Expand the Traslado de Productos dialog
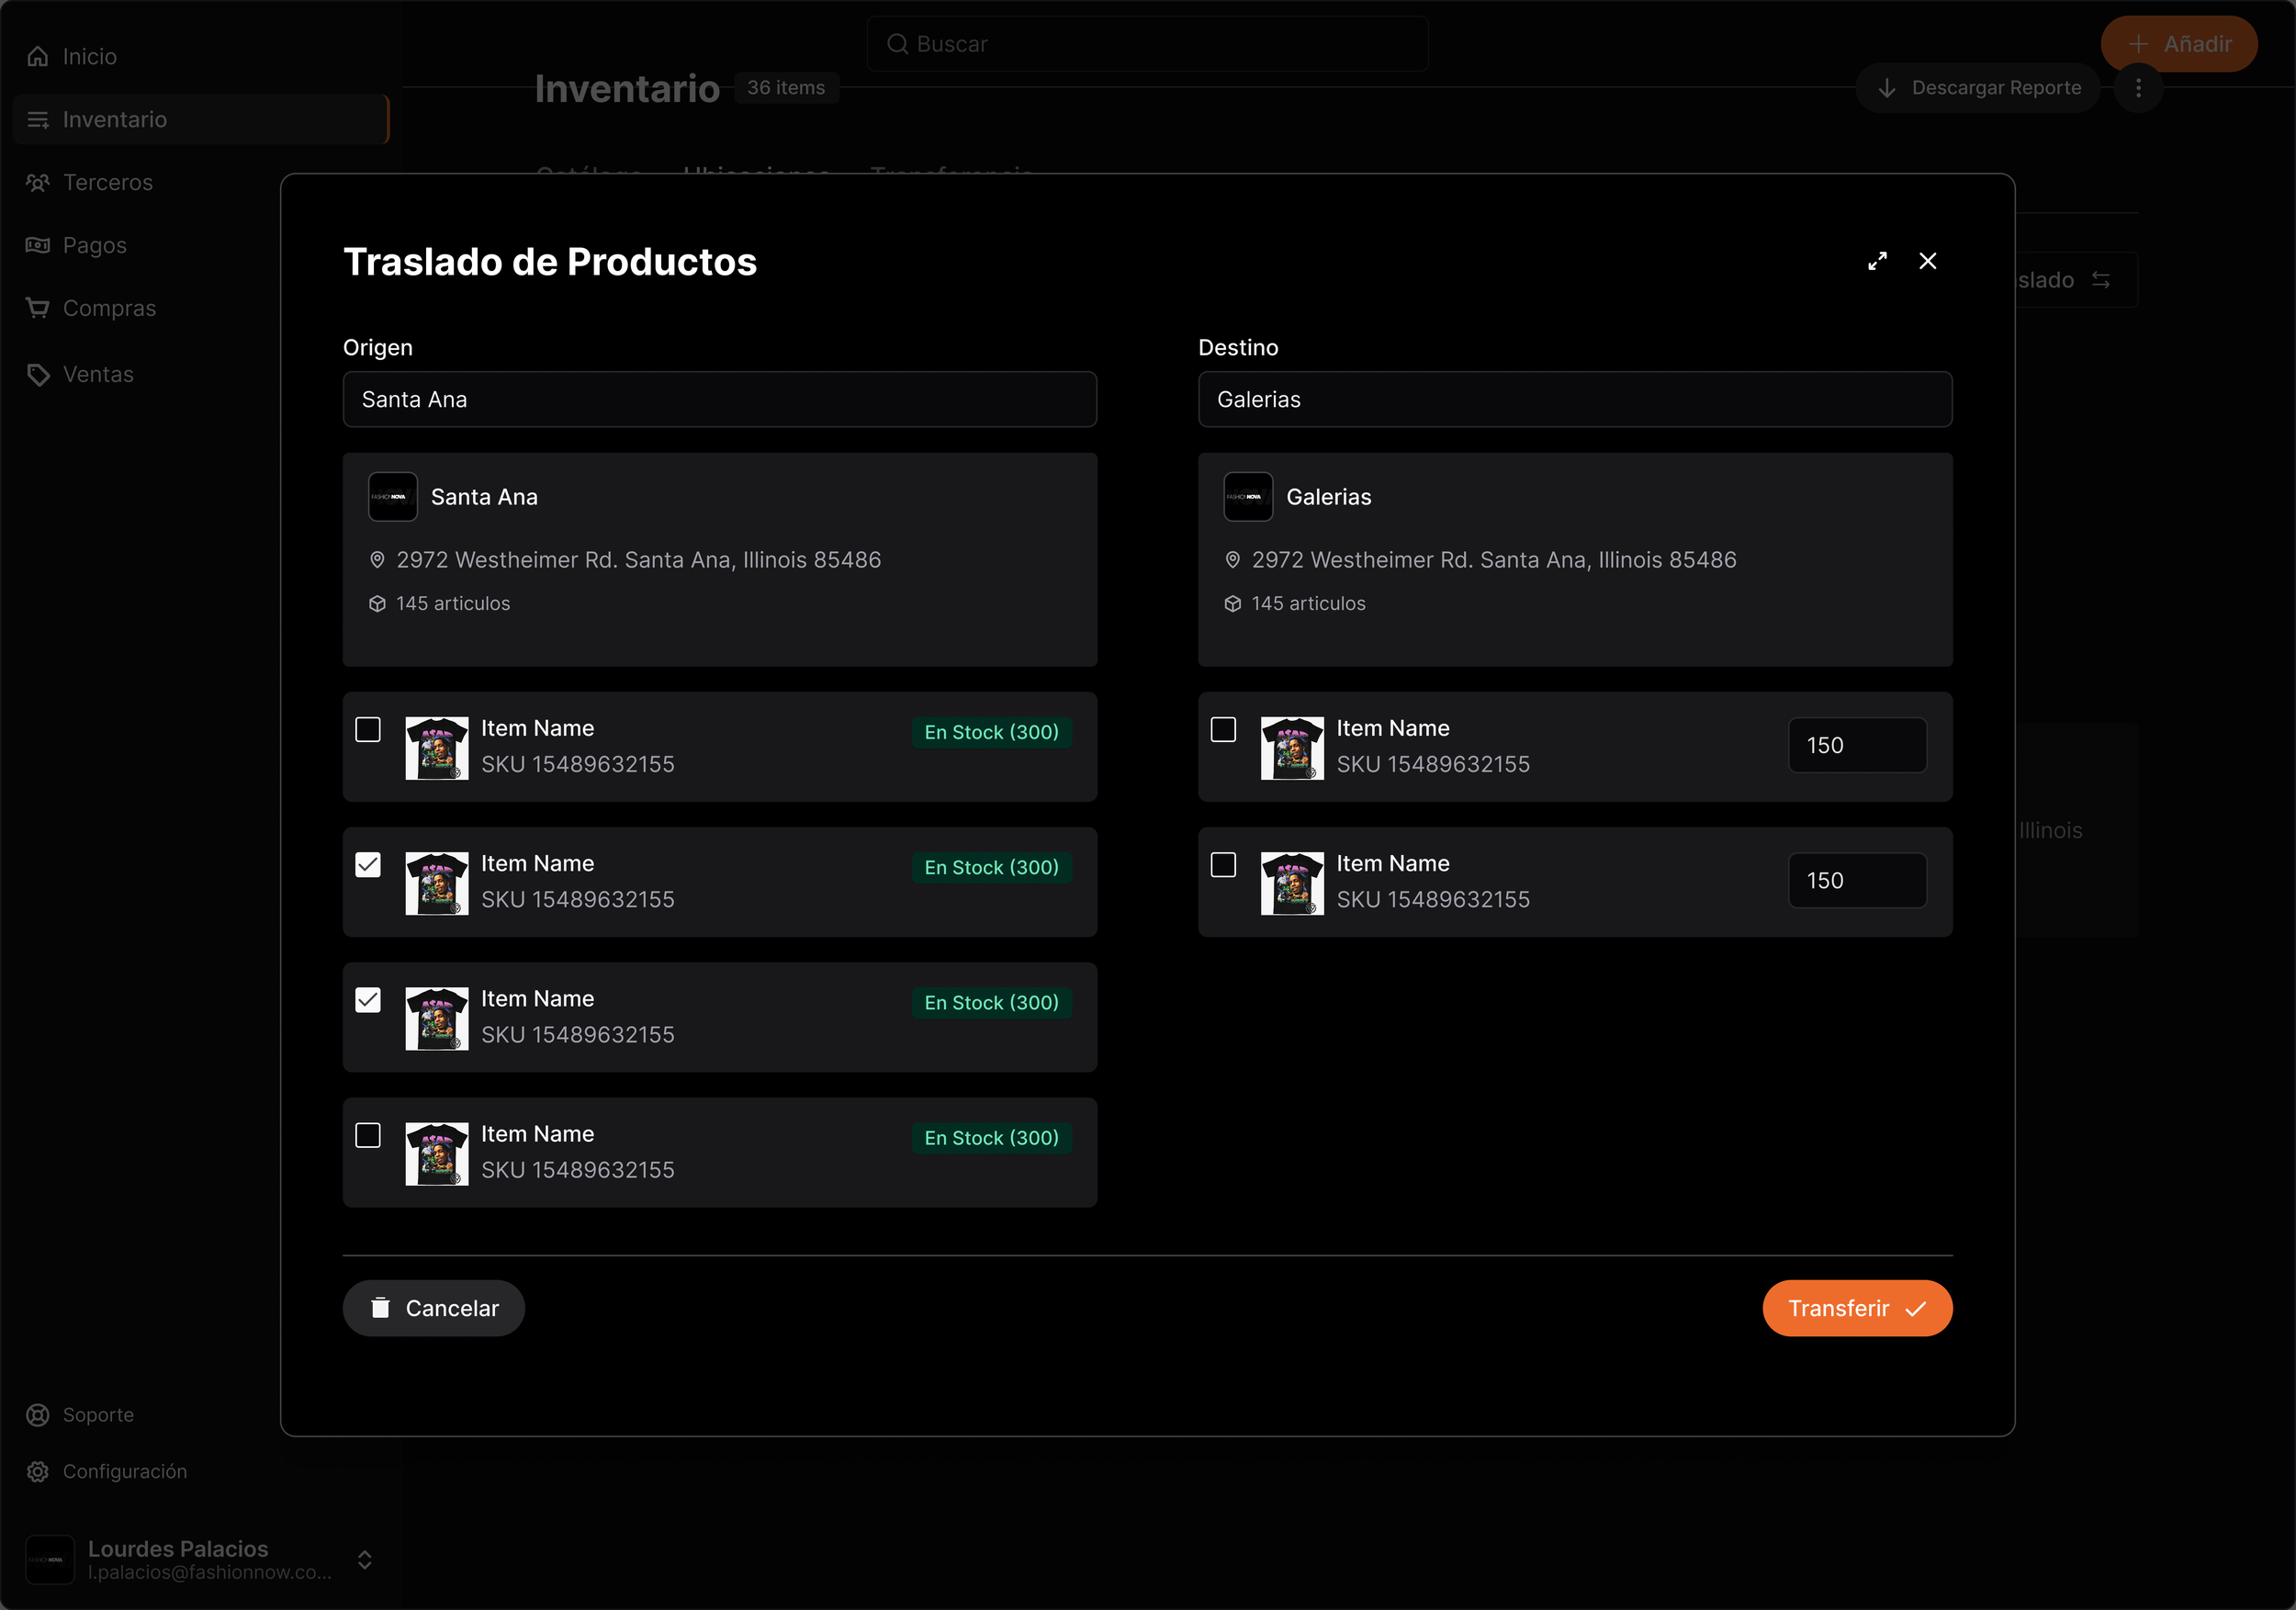This screenshot has height=1610, width=2296. click(1877, 261)
